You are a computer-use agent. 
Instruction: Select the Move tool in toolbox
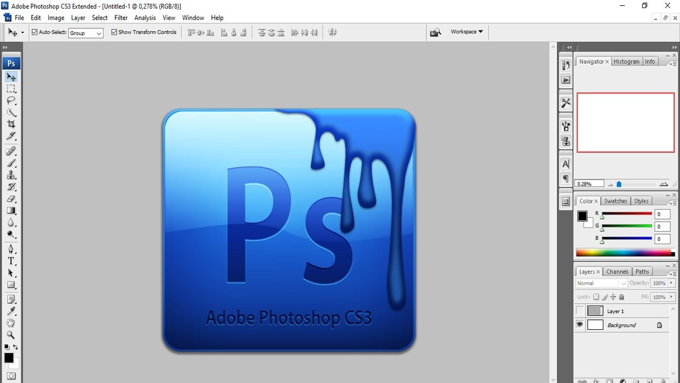pyautogui.click(x=11, y=77)
